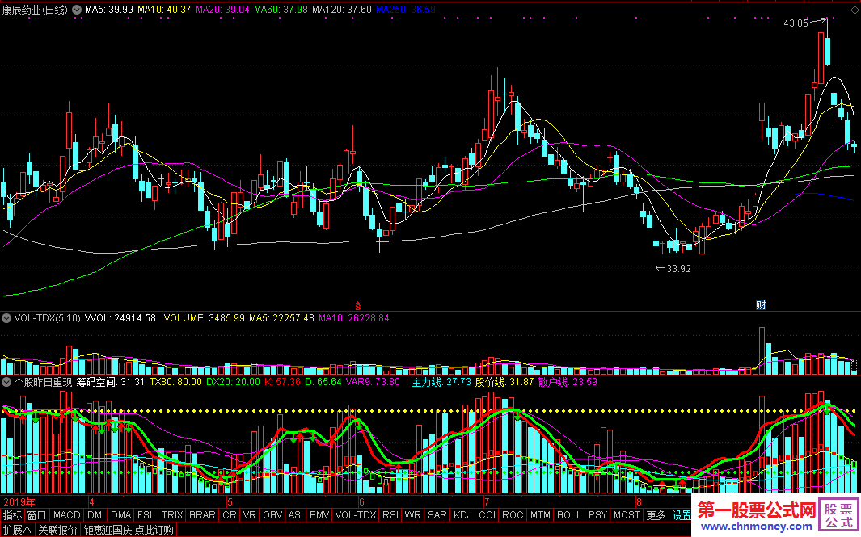Click the 2019年 time axis label

click(19, 502)
